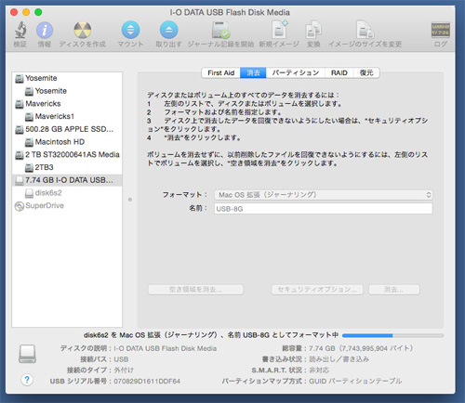This screenshot has height=403, width=465.
Task: Switch to the First Aid tab
Action: pos(220,73)
